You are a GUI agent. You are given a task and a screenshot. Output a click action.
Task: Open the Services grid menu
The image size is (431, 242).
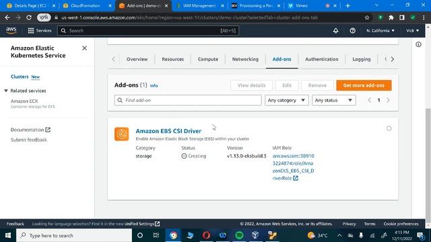point(40,30)
